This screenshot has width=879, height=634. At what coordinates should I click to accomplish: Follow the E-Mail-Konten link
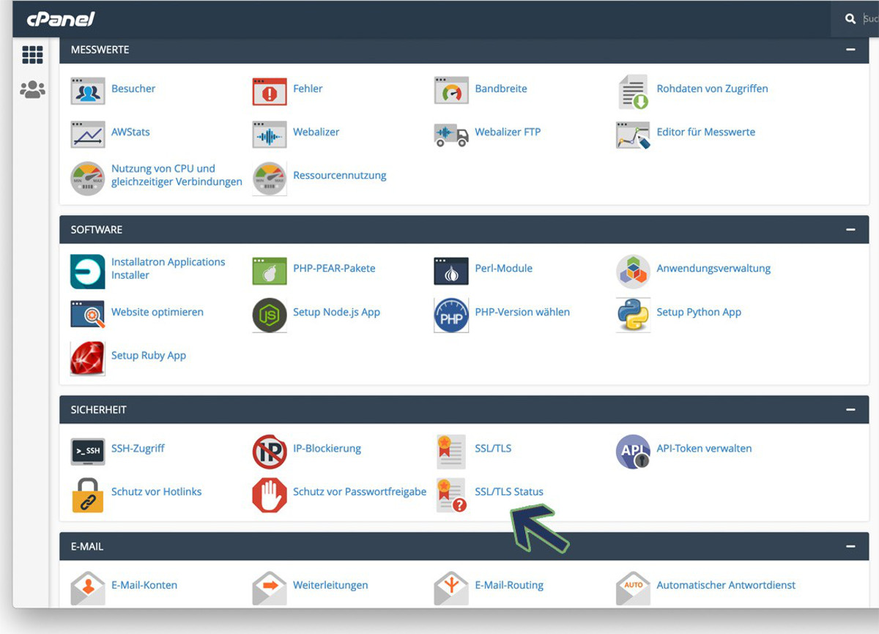144,586
